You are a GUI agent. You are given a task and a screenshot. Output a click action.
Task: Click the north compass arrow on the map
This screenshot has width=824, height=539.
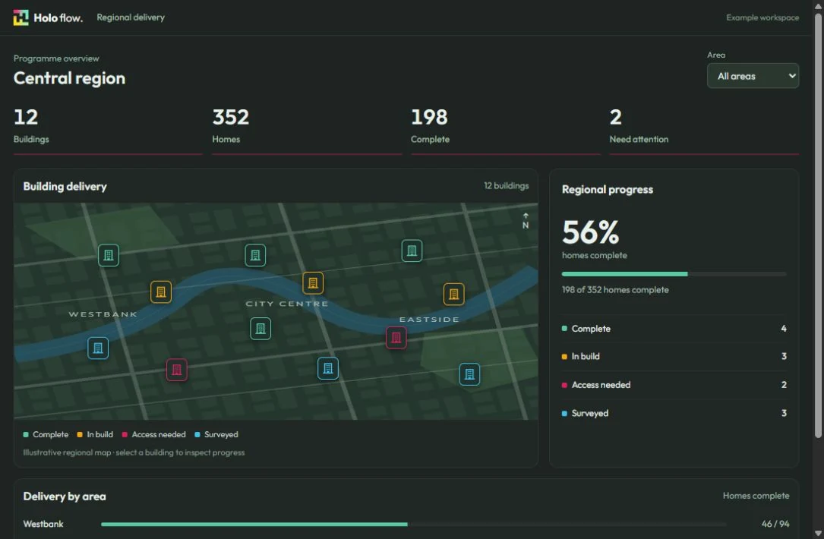tap(526, 221)
